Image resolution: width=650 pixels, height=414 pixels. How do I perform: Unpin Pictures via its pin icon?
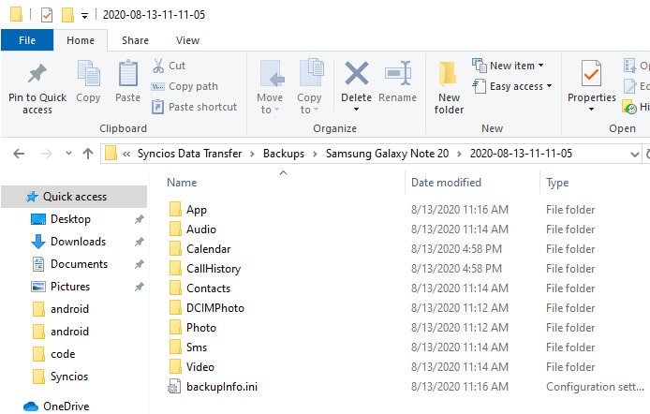tap(140, 287)
